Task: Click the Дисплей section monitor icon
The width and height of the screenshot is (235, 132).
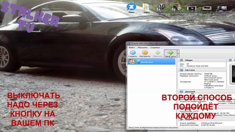Action: click(181, 92)
